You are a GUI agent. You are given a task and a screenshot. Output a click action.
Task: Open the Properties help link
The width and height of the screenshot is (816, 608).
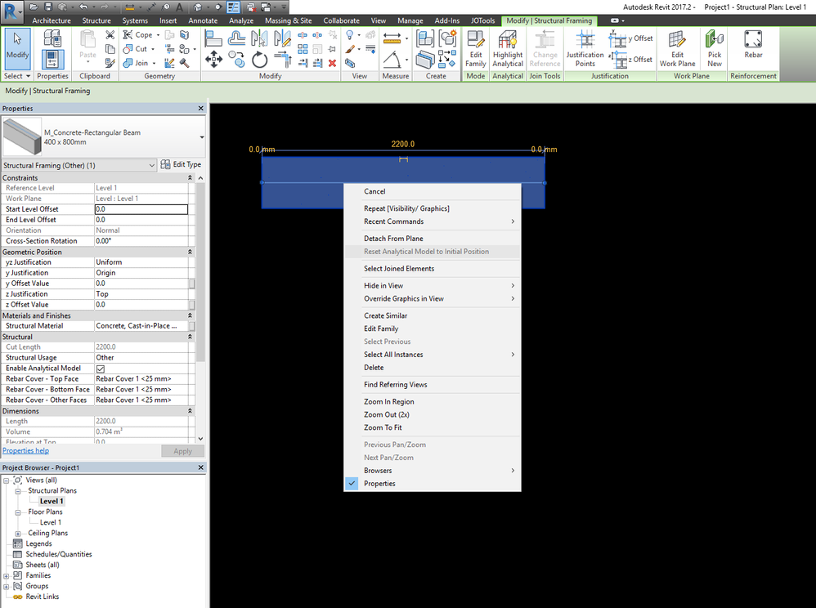click(25, 451)
